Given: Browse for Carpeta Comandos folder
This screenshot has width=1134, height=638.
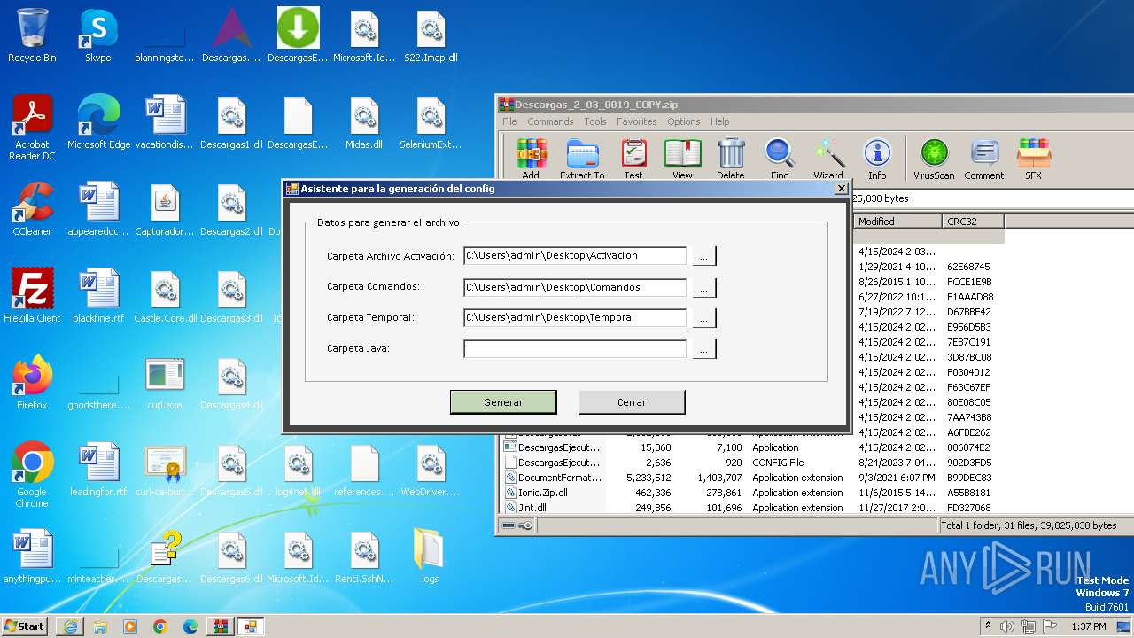Looking at the screenshot, I should point(703,287).
